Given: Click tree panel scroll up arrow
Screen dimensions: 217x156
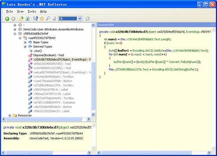Looking at the screenshot, I should (93, 25).
